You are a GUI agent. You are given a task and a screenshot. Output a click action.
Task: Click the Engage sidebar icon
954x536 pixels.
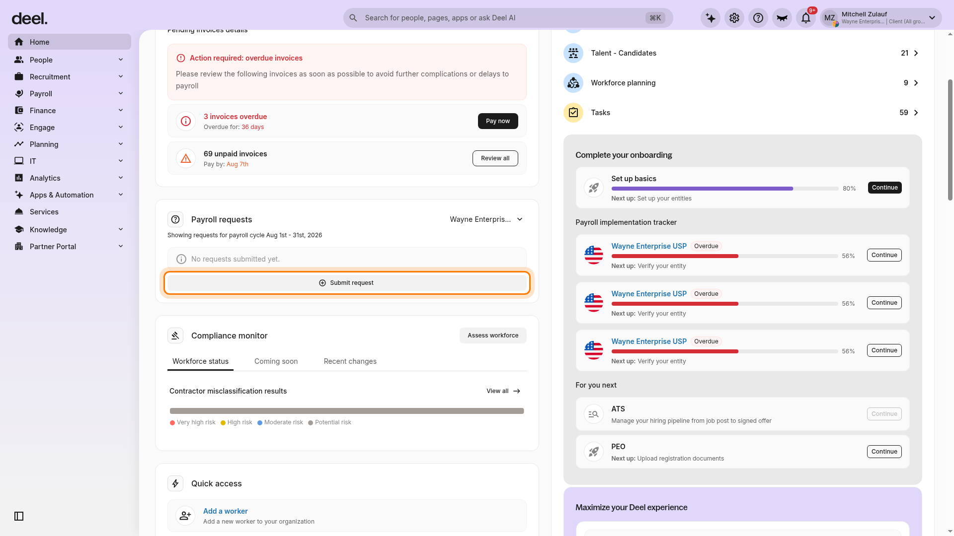pos(19,127)
